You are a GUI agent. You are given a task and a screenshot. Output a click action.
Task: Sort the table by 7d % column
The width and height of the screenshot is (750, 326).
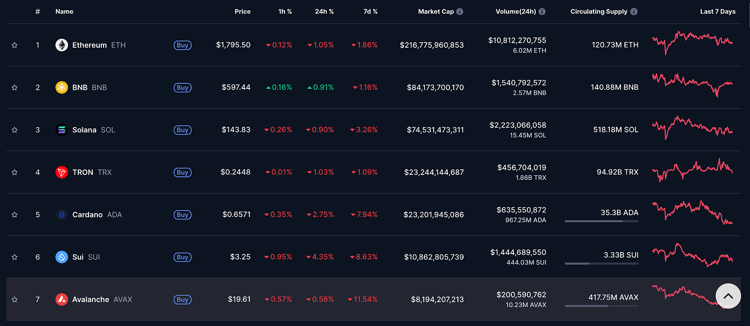point(370,12)
